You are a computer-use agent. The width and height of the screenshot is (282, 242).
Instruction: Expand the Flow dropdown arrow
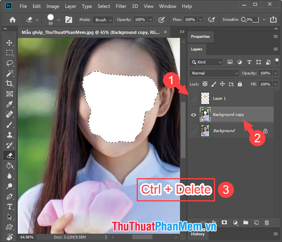200,19
